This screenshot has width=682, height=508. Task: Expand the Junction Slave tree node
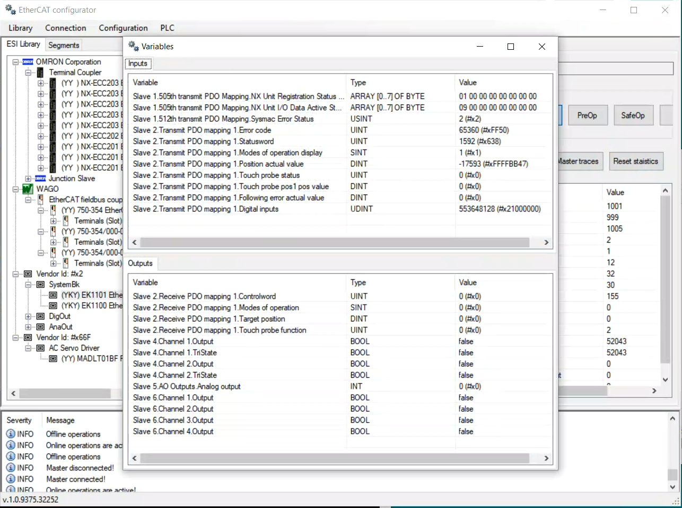[x=28, y=179]
